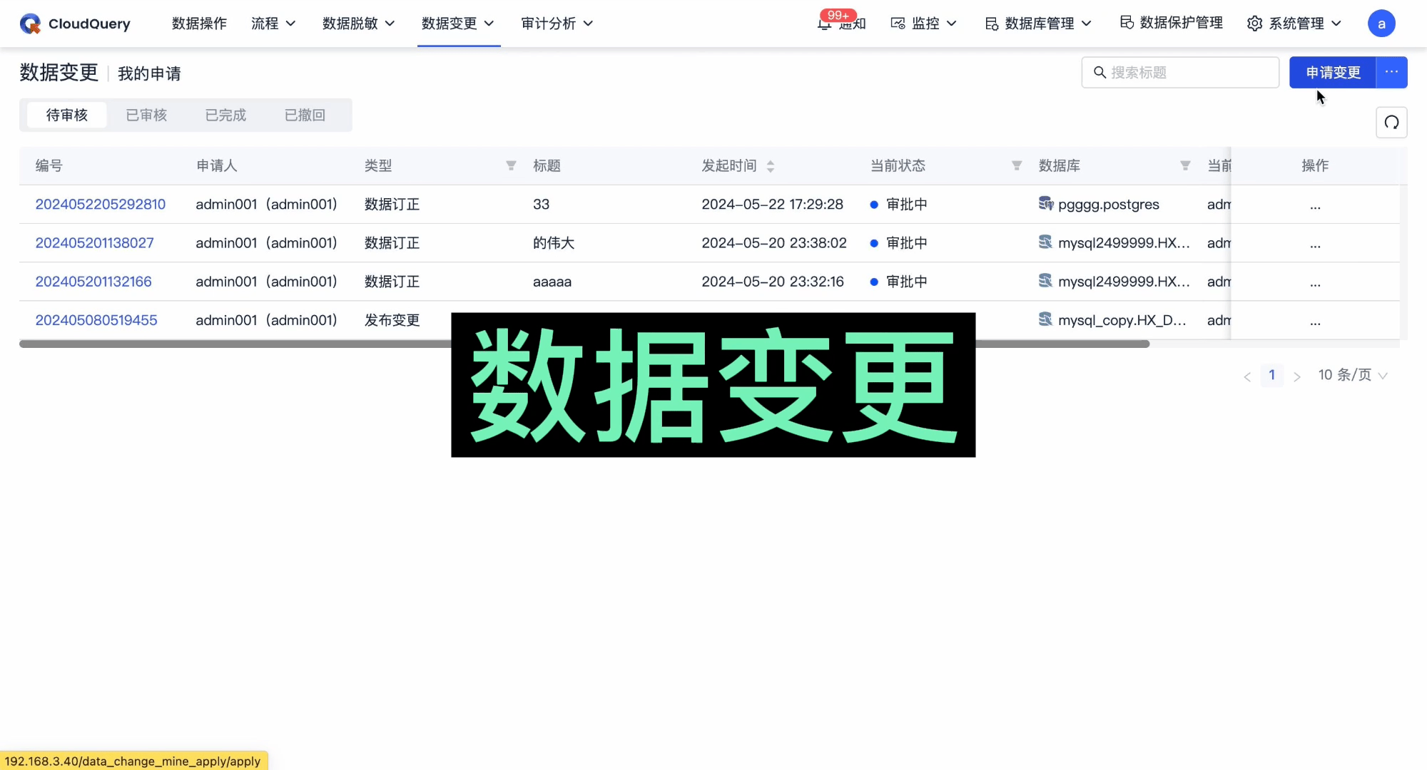Click the 监控 monitoring icon
The image size is (1427, 770).
pyautogui.click(x=898, y=23)
